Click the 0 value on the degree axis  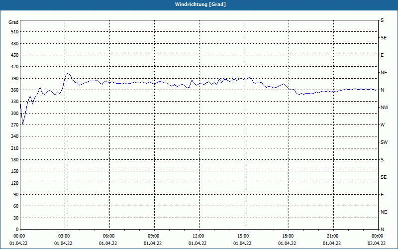coord(17,230)
